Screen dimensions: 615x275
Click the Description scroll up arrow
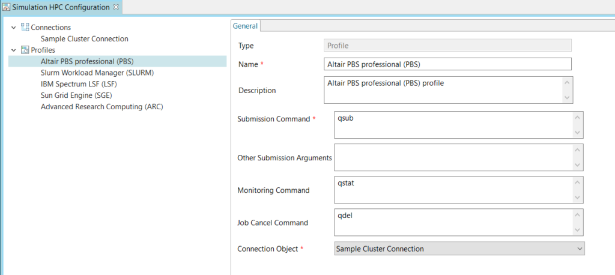[x=567, y=83]
